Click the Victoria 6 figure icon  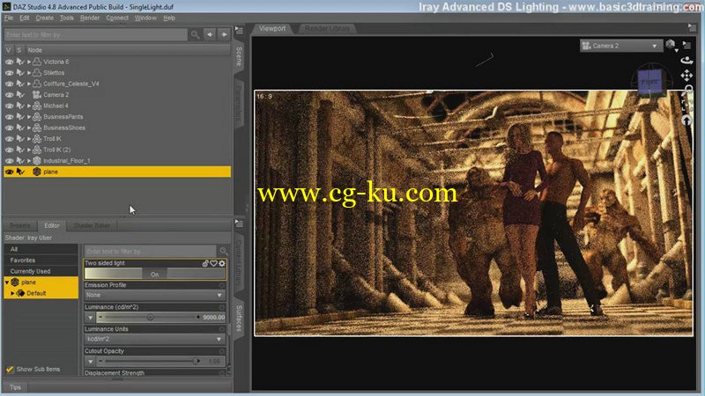[x=37, y=62]
